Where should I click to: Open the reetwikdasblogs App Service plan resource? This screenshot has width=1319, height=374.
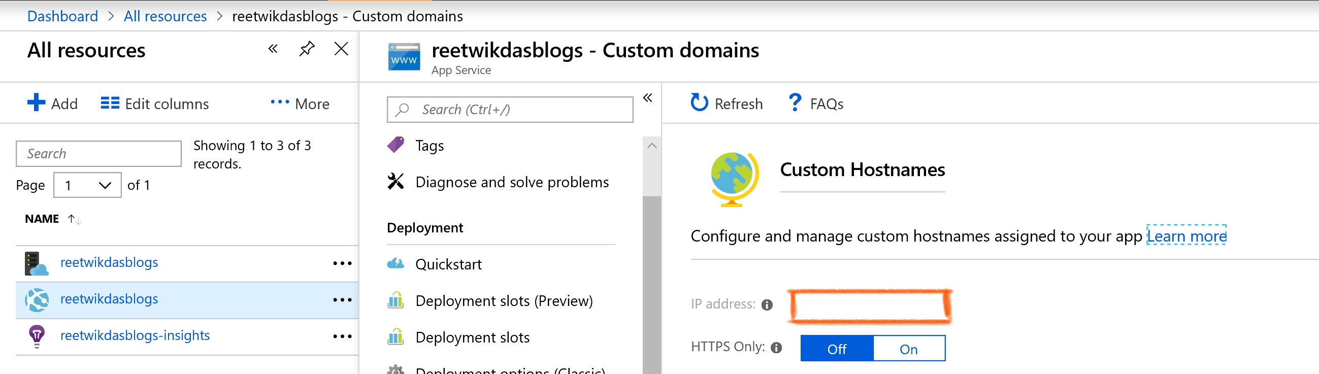pyautogui.click(x=109, y=262)
